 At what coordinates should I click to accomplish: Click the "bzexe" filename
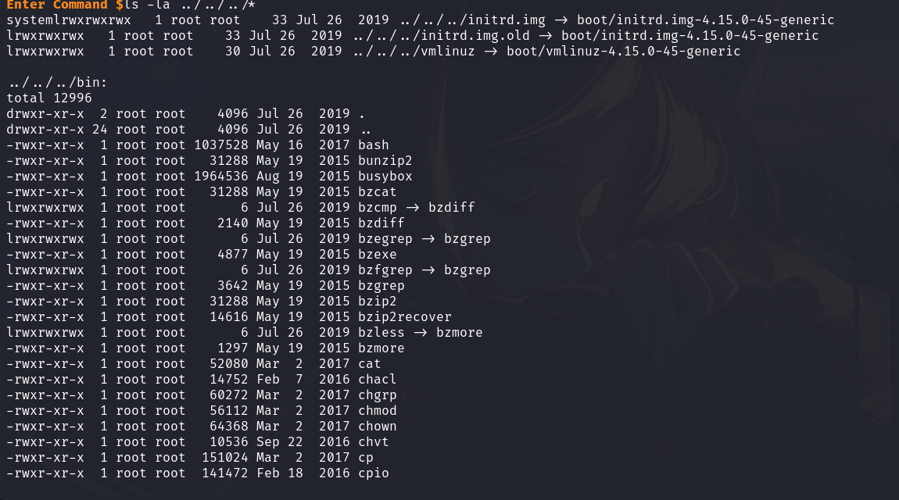(378, 254)
